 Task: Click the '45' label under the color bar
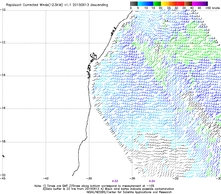tap(199, 8)
